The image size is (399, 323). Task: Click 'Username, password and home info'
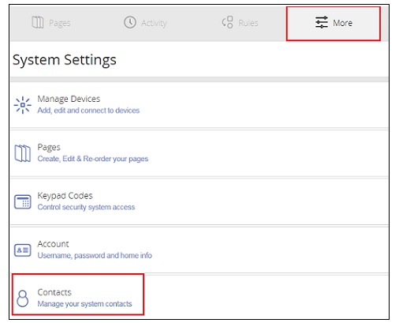point(95,256)
